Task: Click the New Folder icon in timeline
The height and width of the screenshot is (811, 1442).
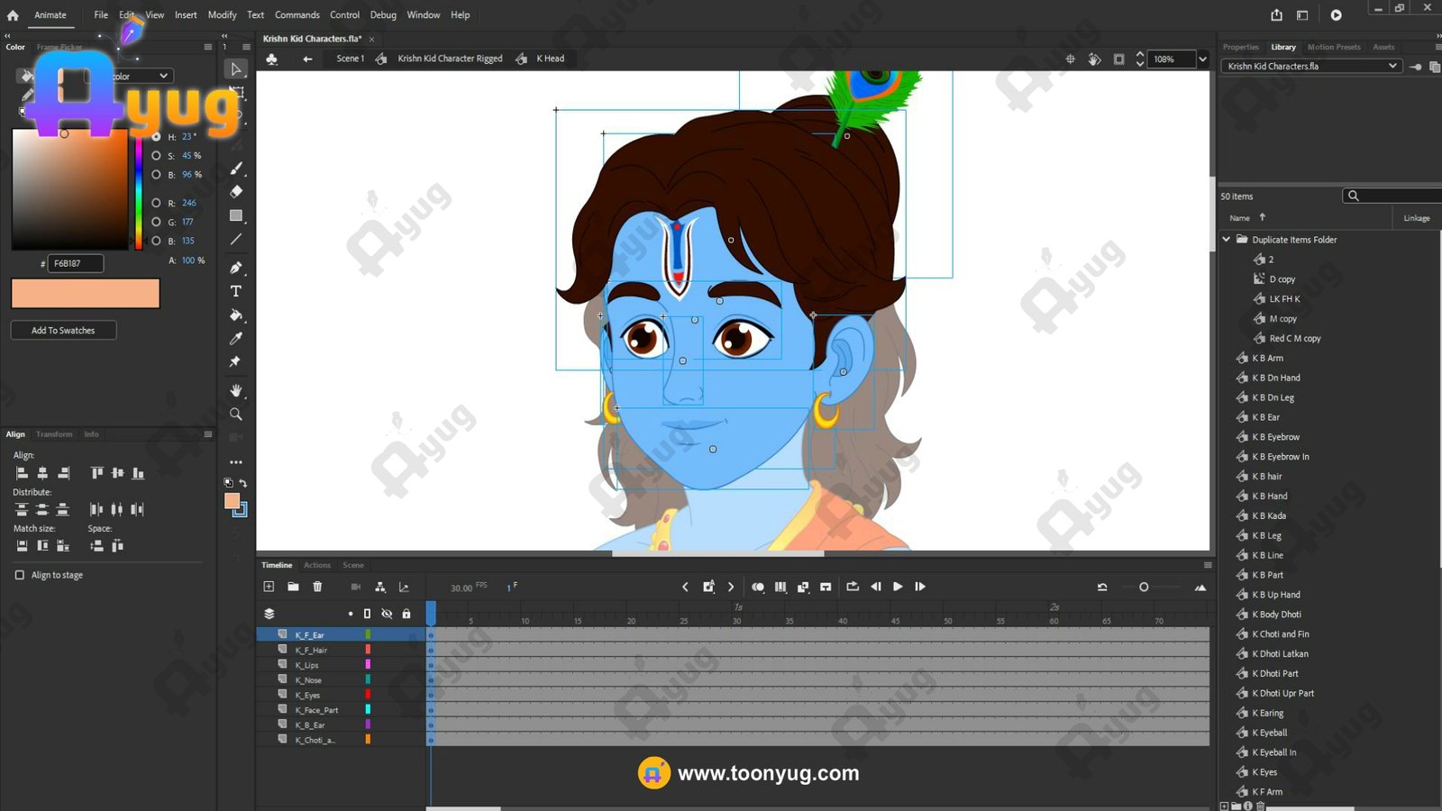Action: (x=293, y=587)
